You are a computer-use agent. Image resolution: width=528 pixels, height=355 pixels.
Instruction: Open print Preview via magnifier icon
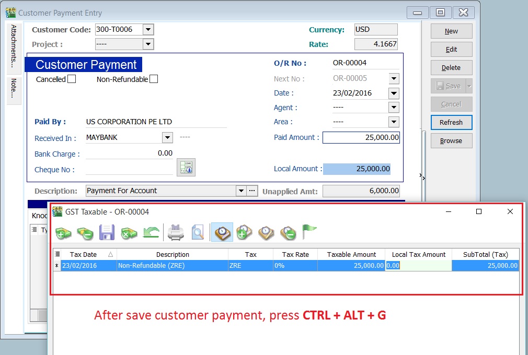198,233
